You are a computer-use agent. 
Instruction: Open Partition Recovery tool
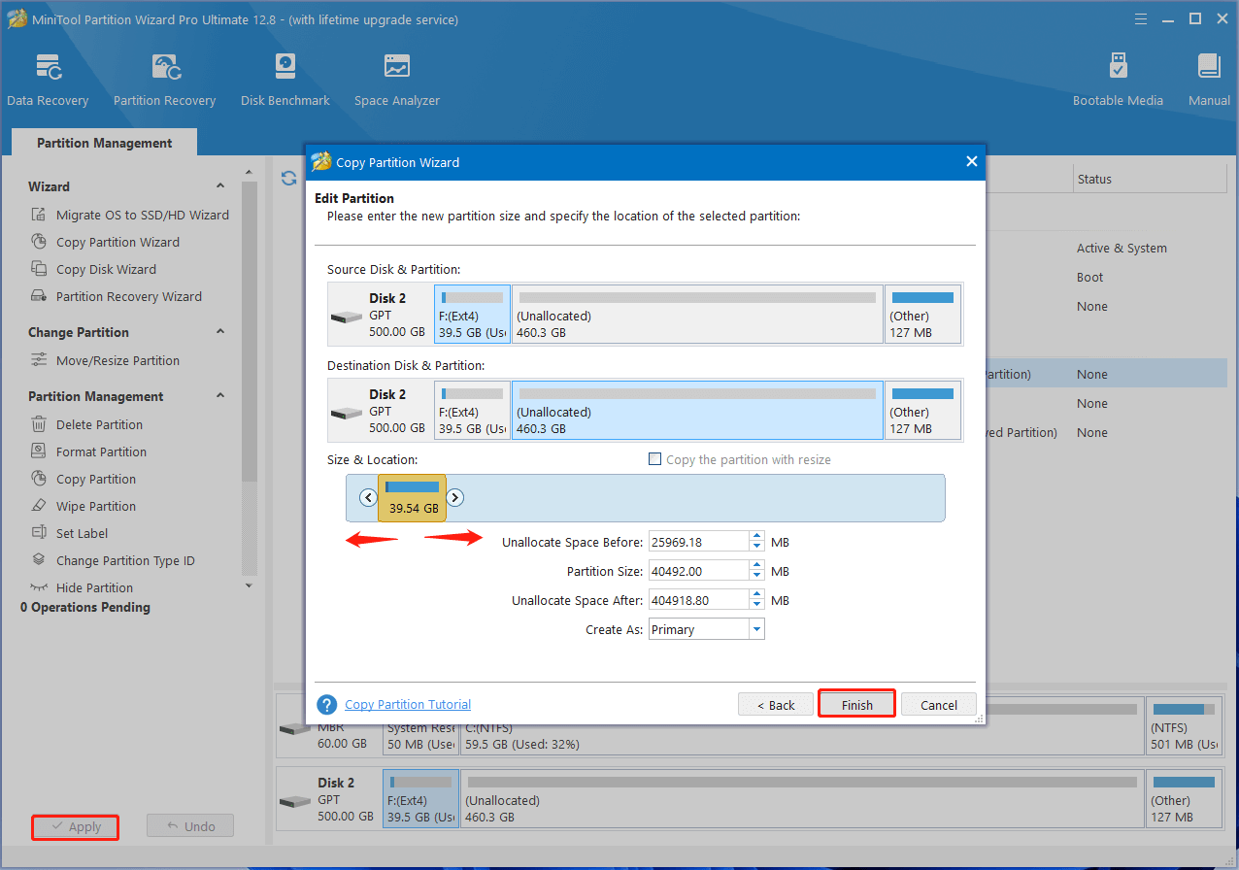[x=164, y=80]
